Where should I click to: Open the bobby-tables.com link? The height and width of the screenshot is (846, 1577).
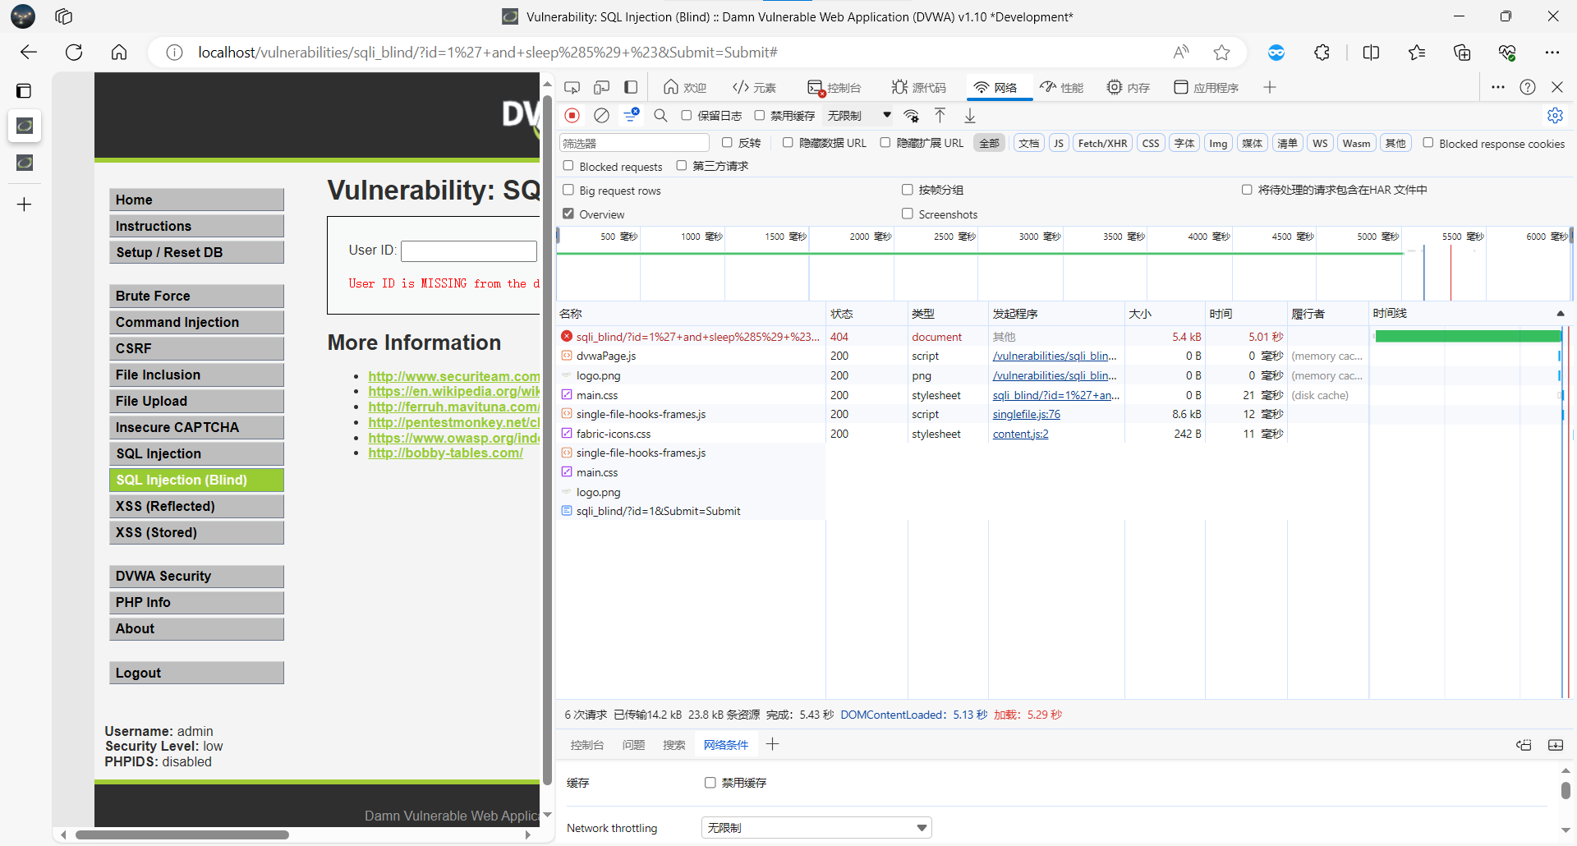(445, 453)
